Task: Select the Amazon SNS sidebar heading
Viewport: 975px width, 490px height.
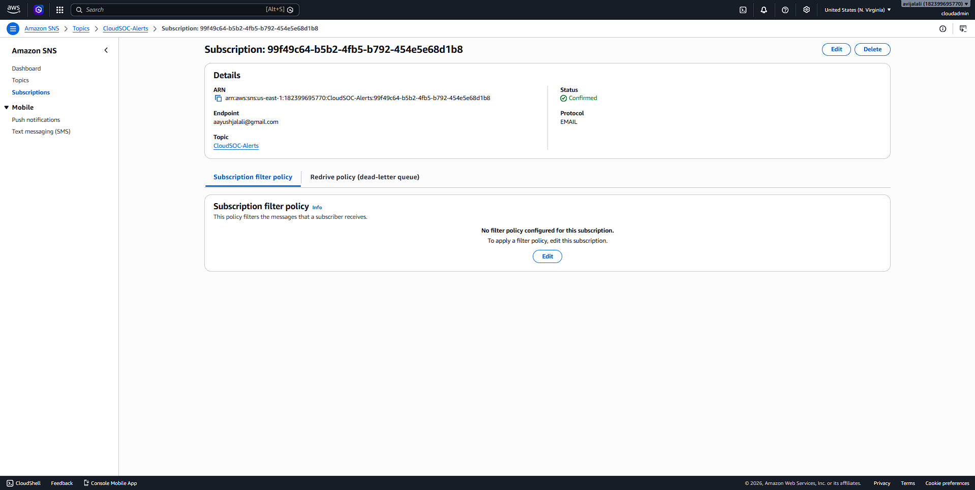Action: click(x=35, y=51)
